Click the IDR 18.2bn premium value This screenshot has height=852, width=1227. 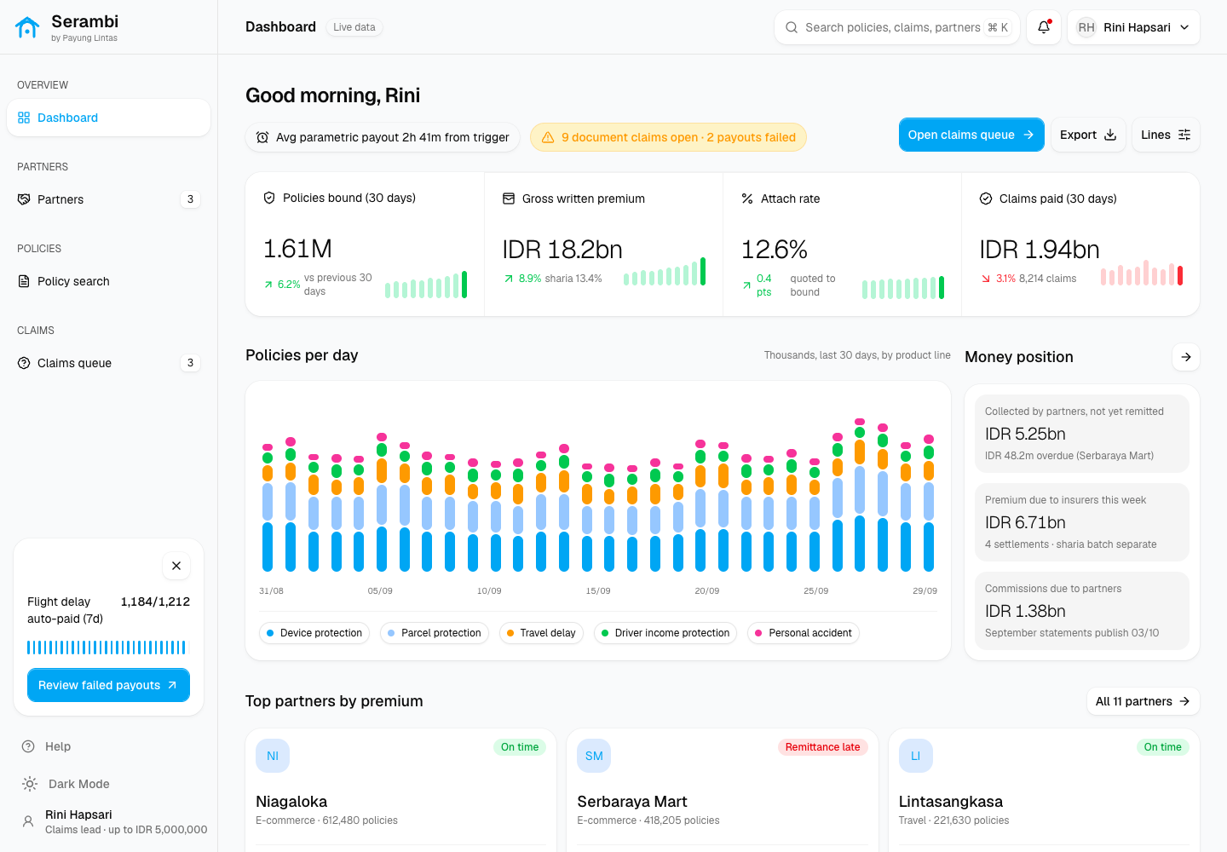coord(562,250)
